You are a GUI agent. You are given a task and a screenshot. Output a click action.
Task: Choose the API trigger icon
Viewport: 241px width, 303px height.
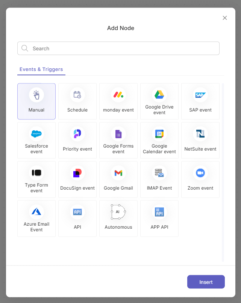point(77,212)
